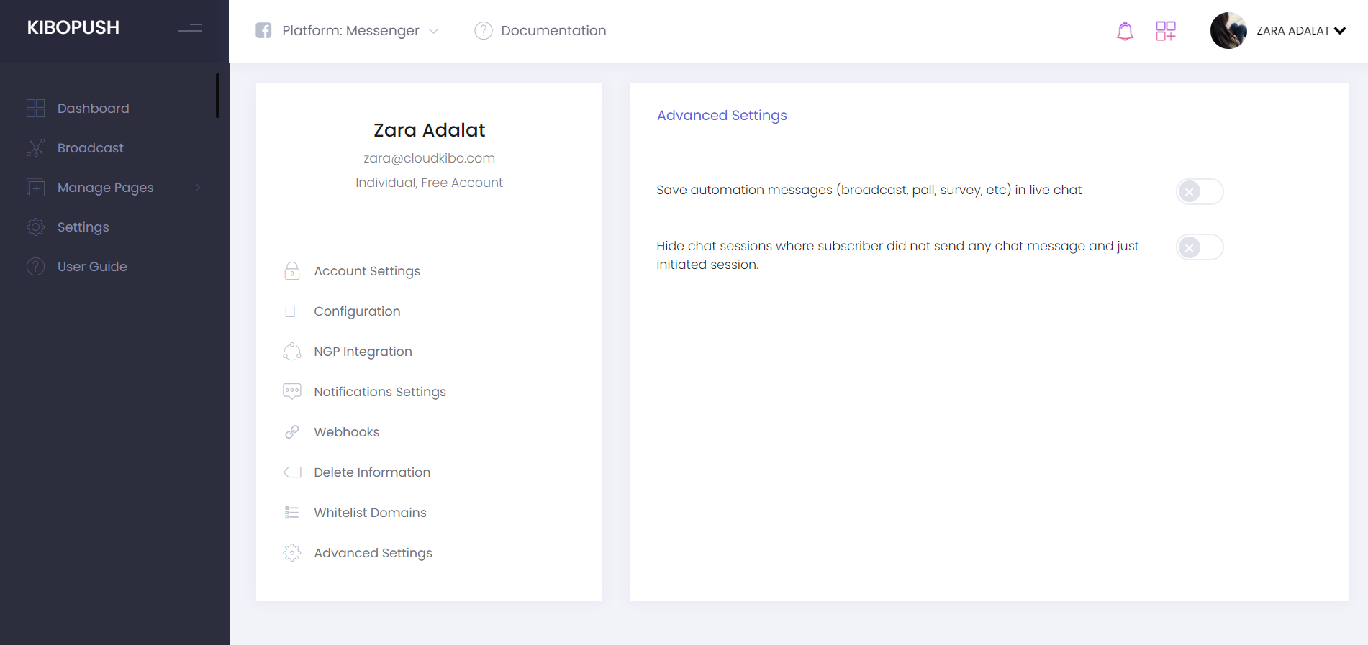The height and width of the screenshot is (645, 1368).
Task: Click the Dashboard grid icon in sidebar
Action: point(35,109)
